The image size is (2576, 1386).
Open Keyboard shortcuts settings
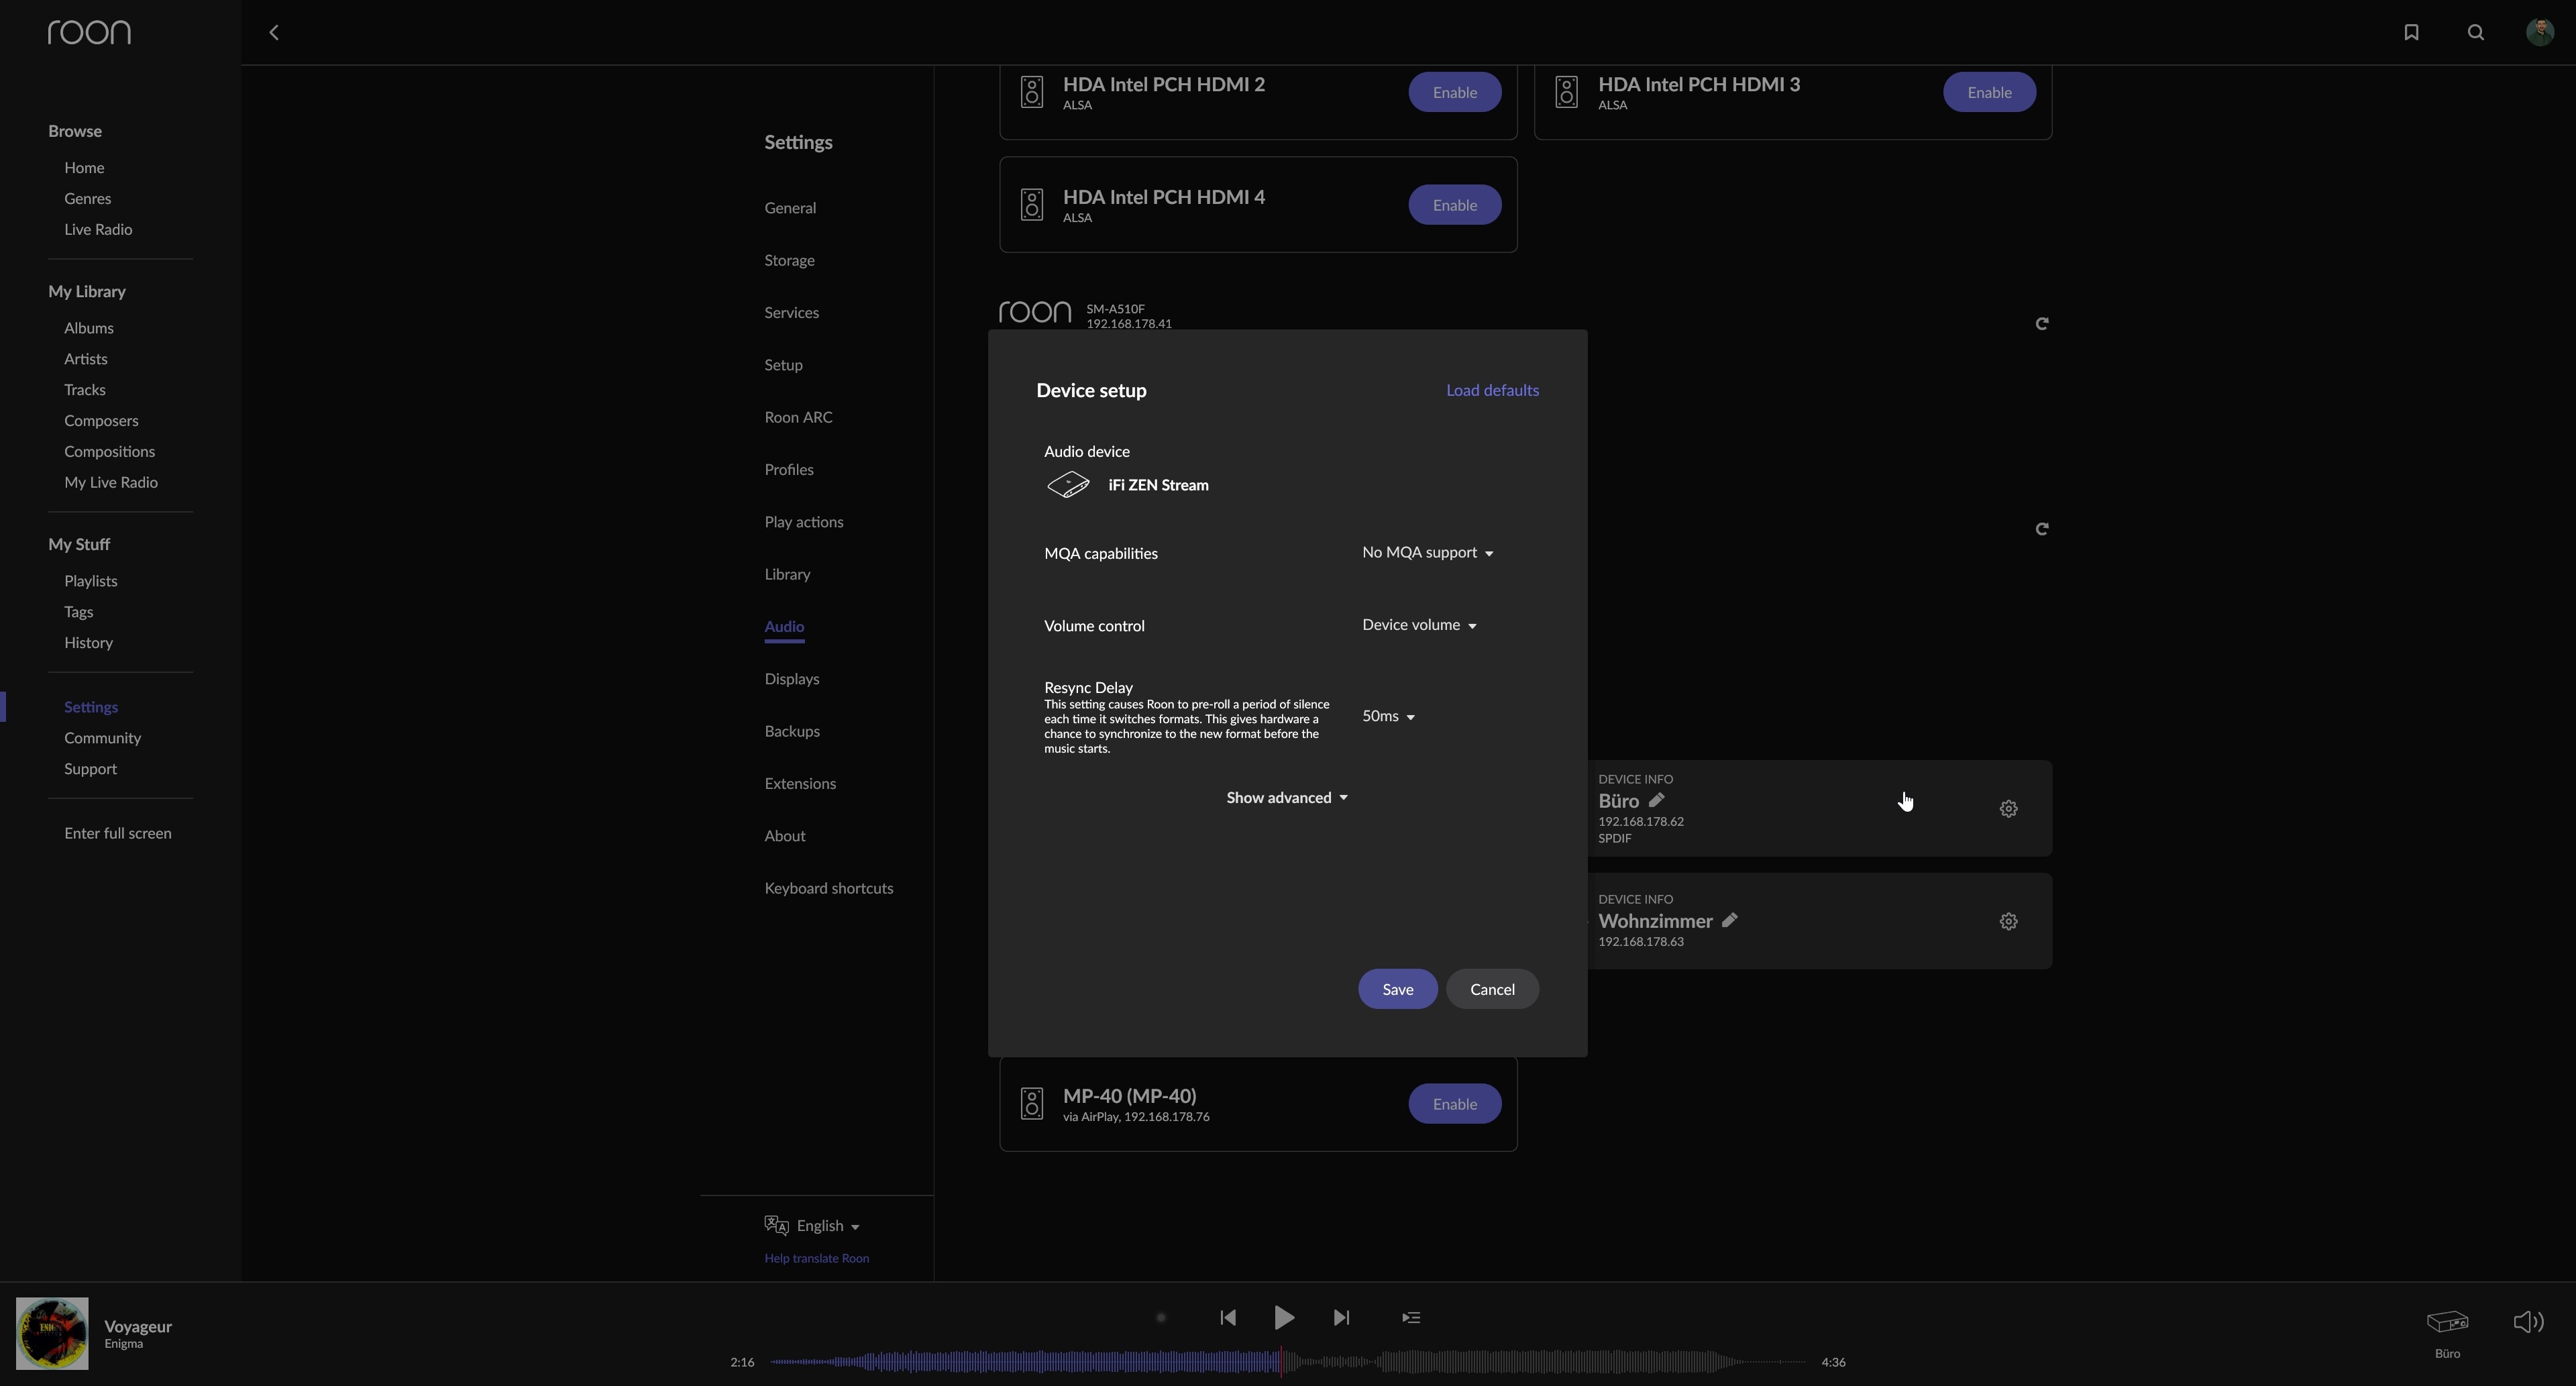828,888
